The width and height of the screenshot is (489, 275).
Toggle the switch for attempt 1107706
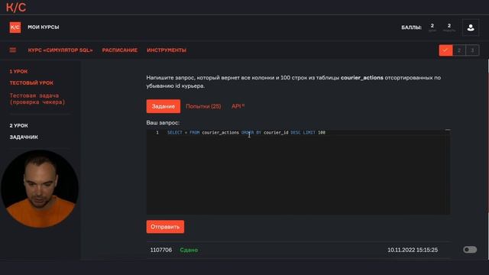pyautogui.click(x=470, y=250)
